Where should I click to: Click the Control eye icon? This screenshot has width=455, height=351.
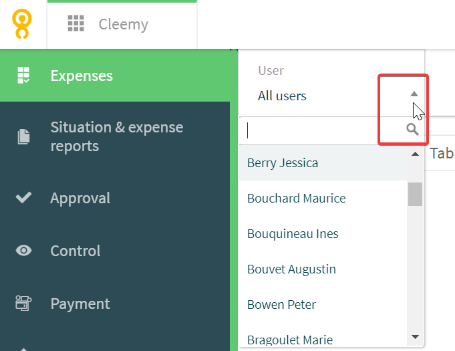pos(23,251)
